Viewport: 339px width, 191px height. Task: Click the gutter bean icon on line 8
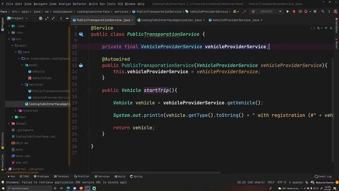81,34
